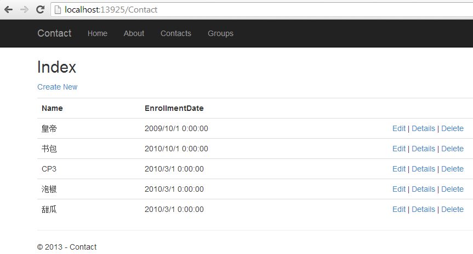Edit the 泡椒 contact

[x=399, y=189]
